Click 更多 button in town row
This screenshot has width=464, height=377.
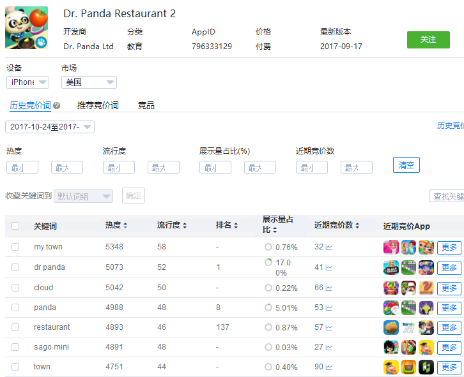(449, 367)
